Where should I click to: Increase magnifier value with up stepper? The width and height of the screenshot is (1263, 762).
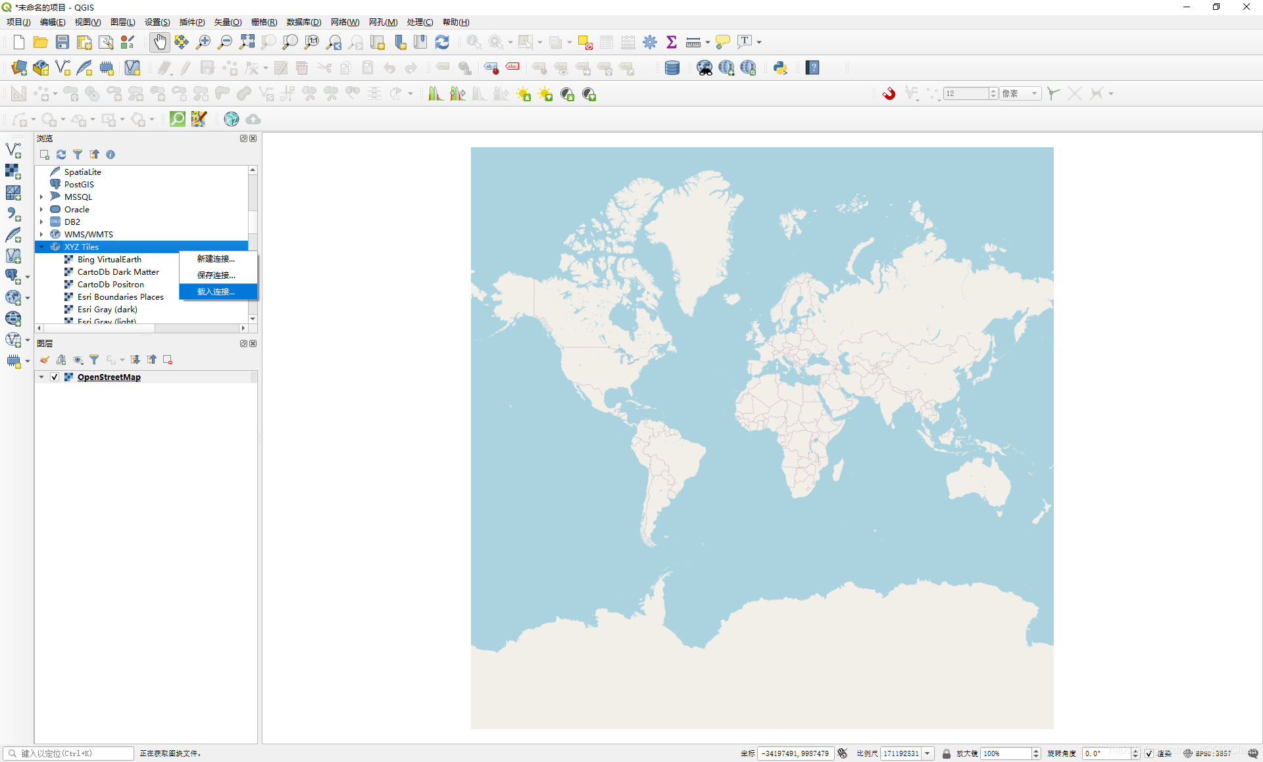1036,751
